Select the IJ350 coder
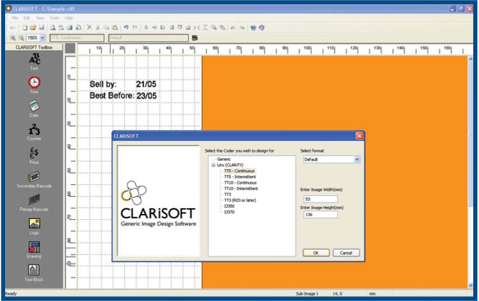 tap(229, 206)
